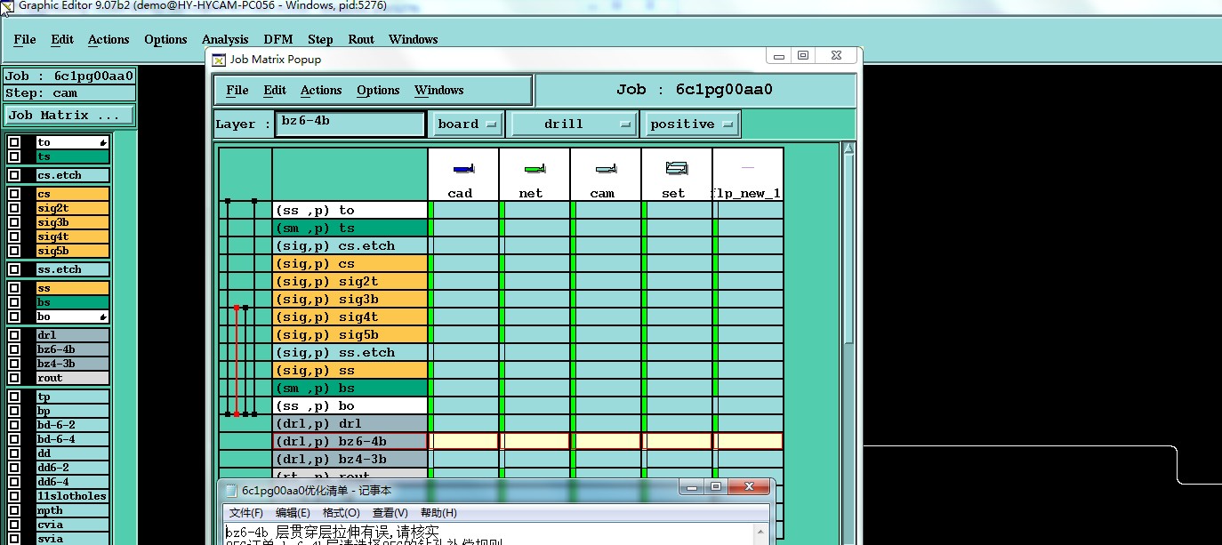Screen dimensions: 1222x545
Task: Open the Analysis menu in Graphic Editor
Action: point(225,39)
